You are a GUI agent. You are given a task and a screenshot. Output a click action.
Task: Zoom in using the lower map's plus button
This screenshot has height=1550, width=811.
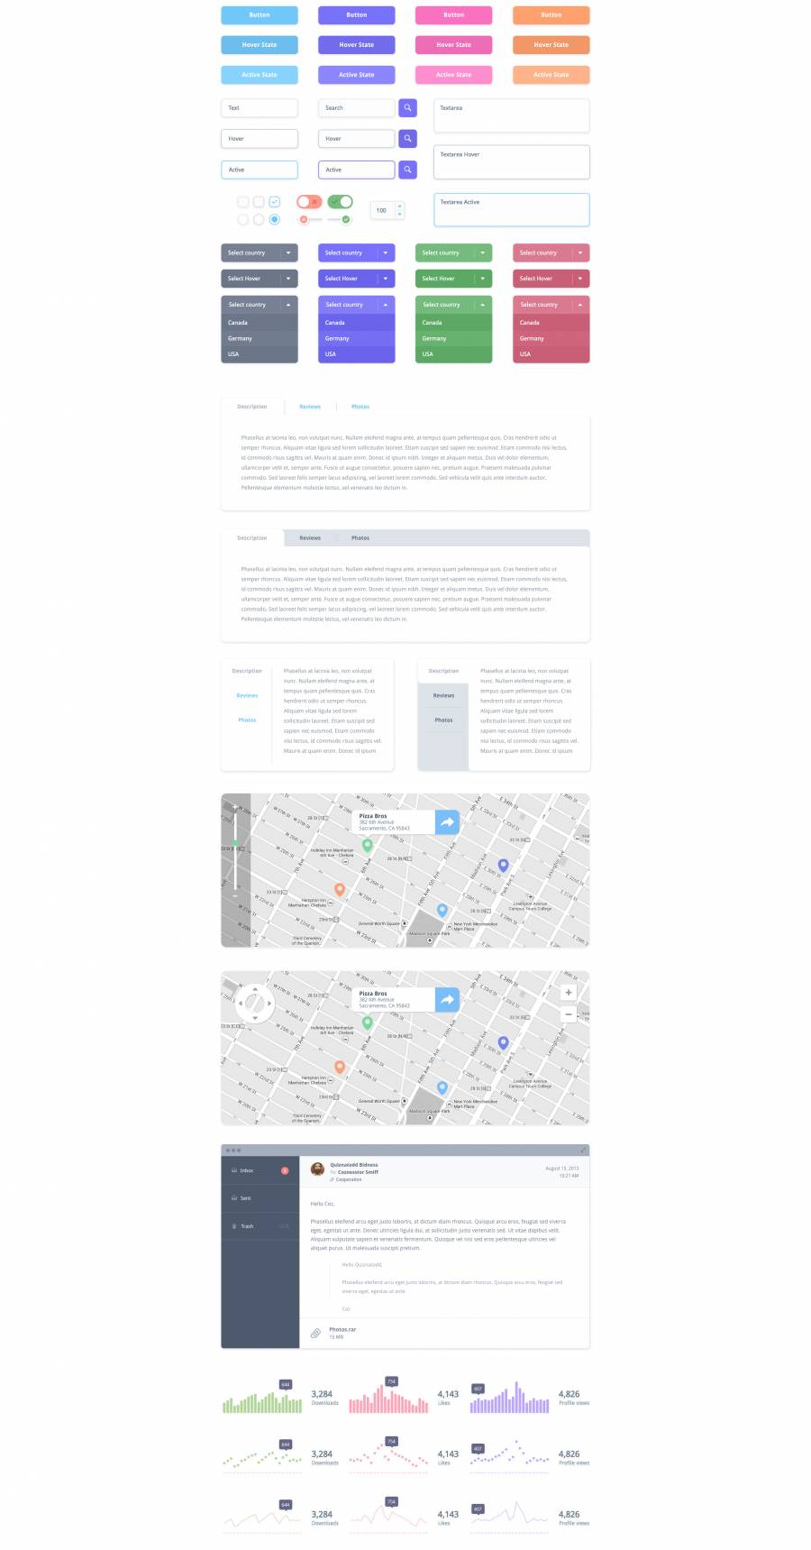coord(569,993)
